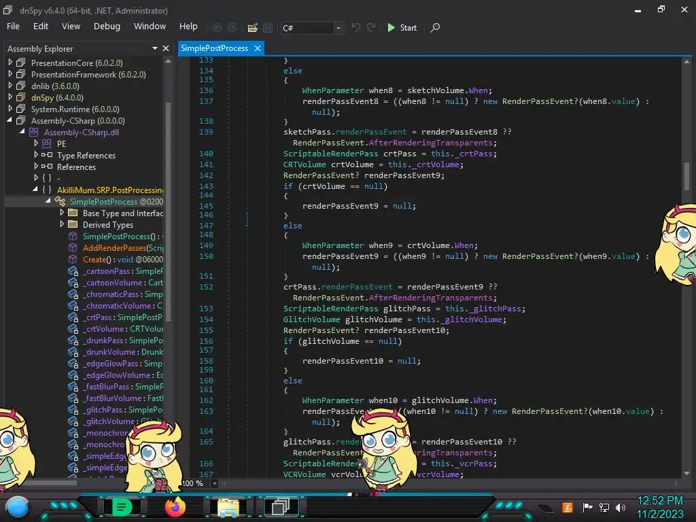
Task: Click the _glitchPass field icon
Action: (73, 409)
